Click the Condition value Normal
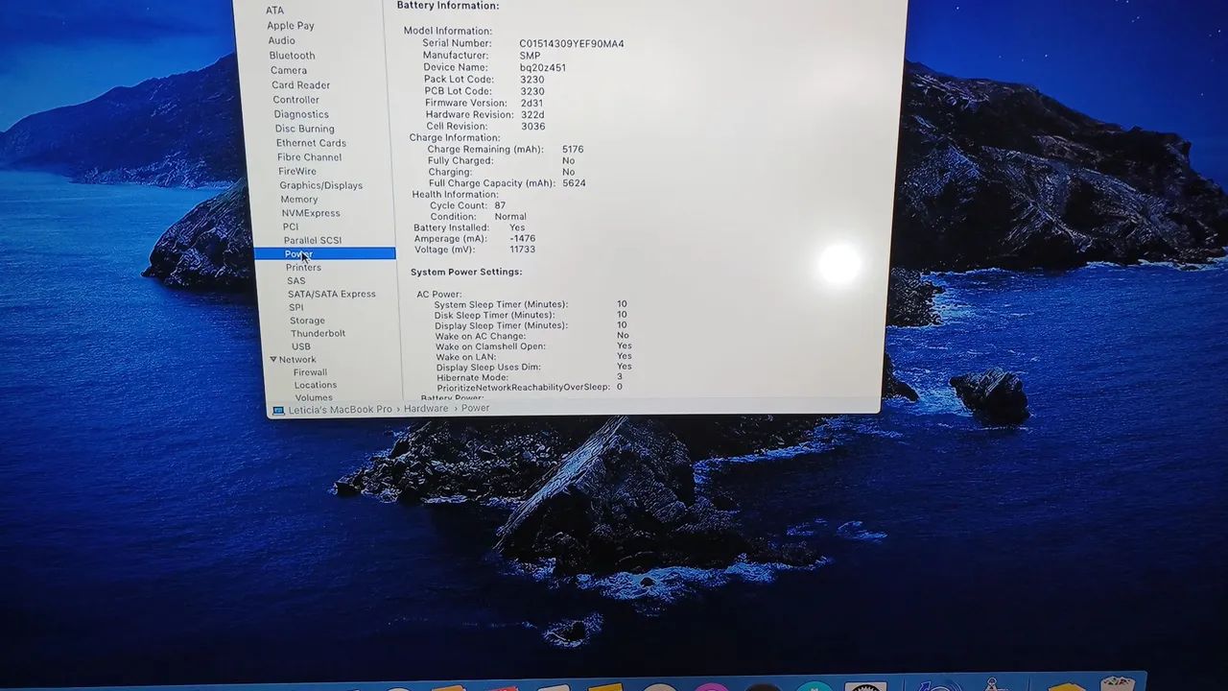 click(x=510, y=217)
